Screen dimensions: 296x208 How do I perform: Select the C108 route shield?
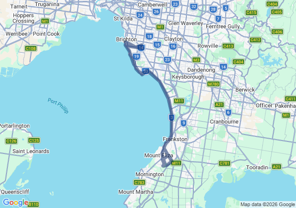coord(31,49)
